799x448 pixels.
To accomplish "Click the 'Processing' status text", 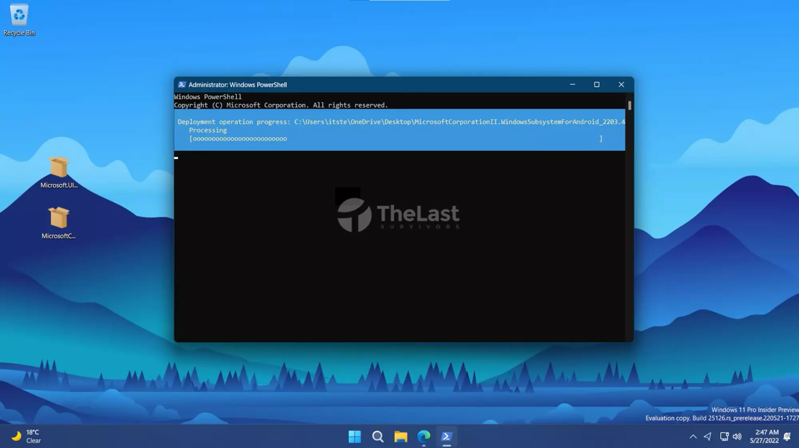I will 208,130.
